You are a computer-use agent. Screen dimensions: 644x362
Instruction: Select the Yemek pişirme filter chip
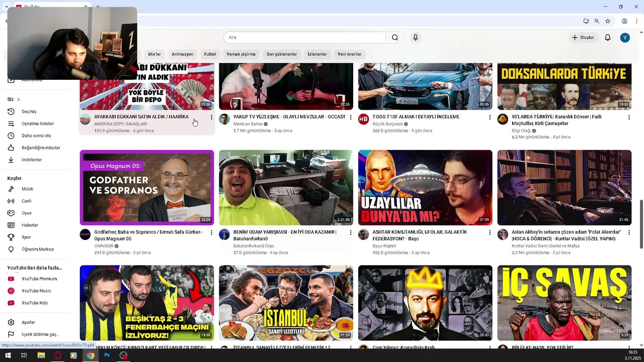[241, 54]
